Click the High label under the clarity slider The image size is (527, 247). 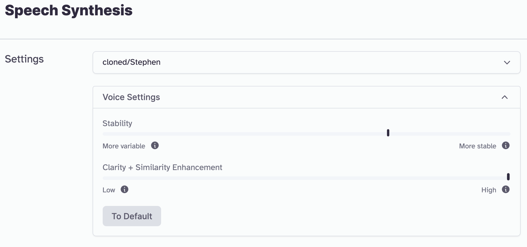coord(489,190)
